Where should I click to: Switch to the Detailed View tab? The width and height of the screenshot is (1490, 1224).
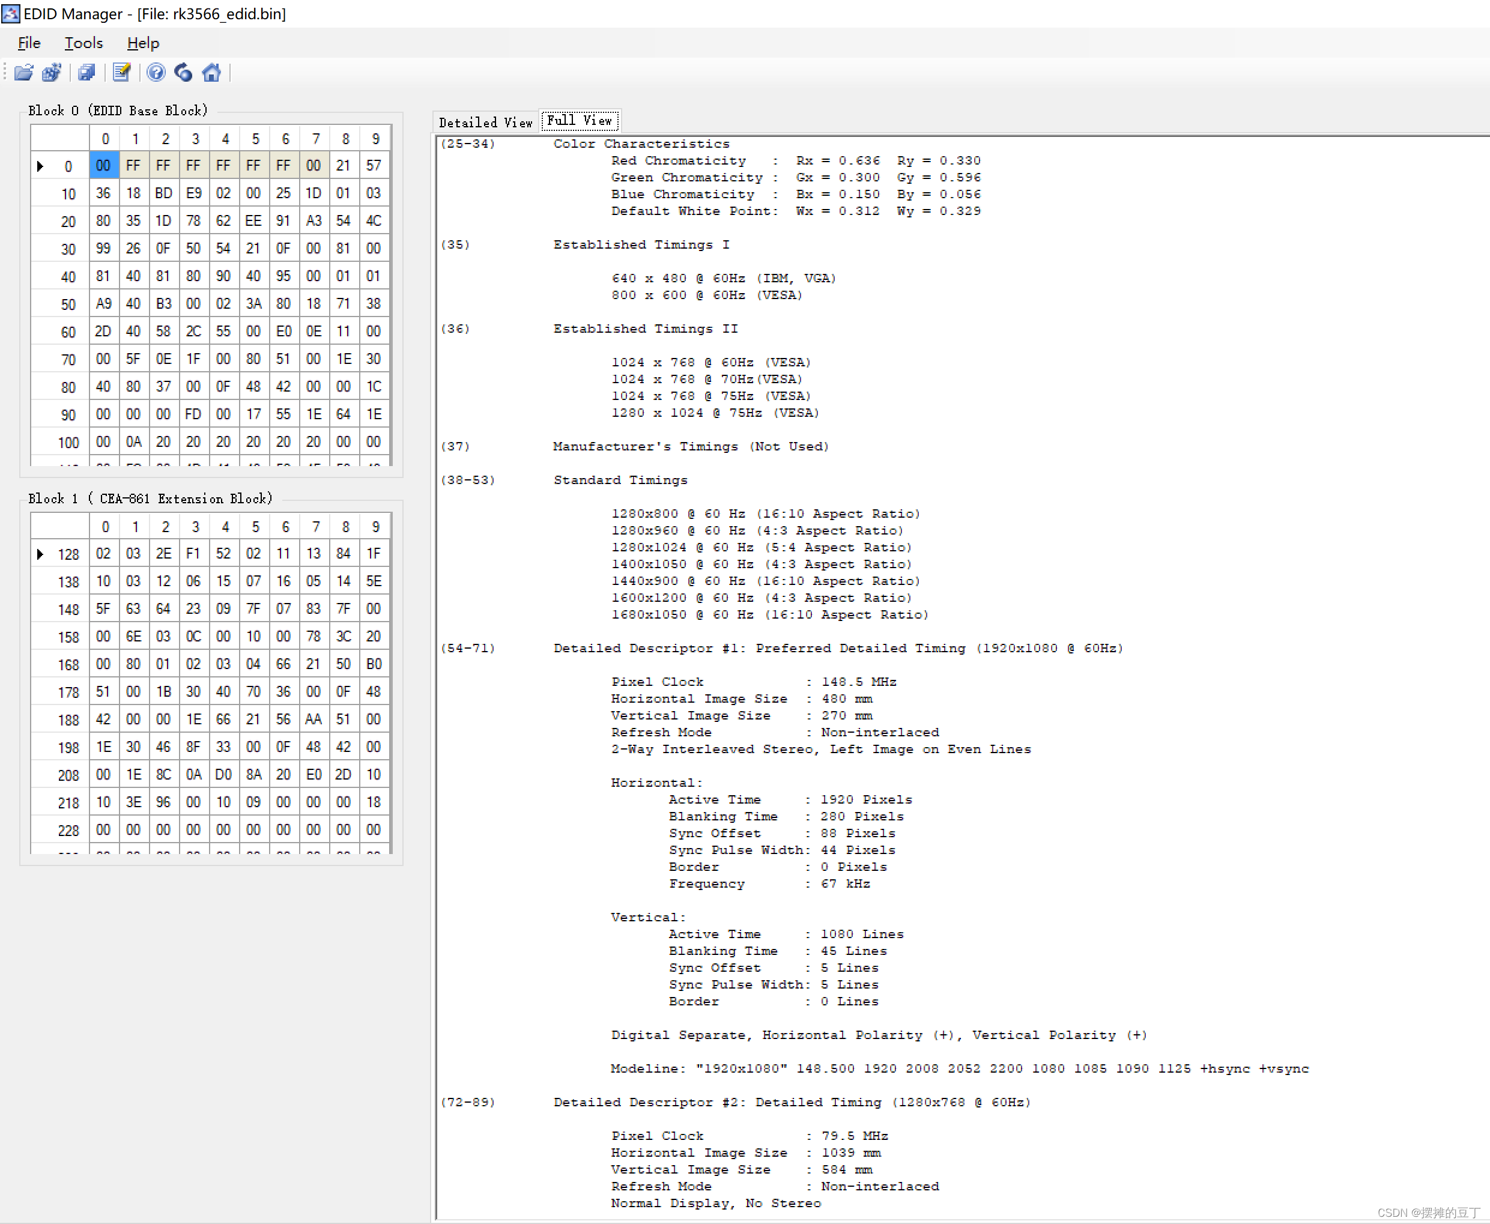[x=485, y=123]
